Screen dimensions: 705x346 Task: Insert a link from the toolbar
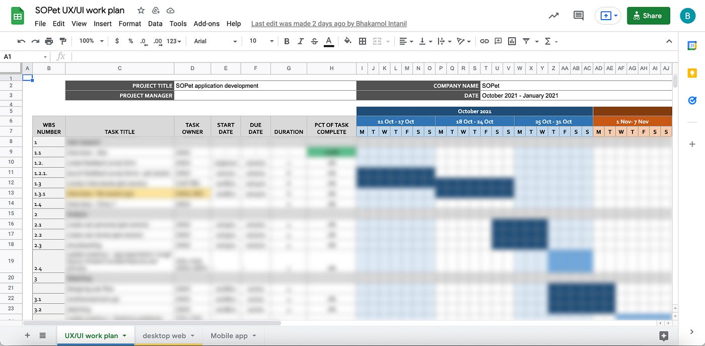click(x=484, y=41)
